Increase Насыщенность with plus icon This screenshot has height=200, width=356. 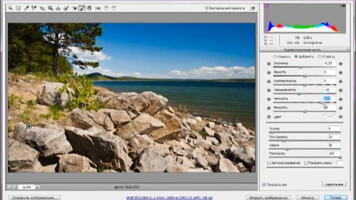pyautogui.click(x=340, y=91)
